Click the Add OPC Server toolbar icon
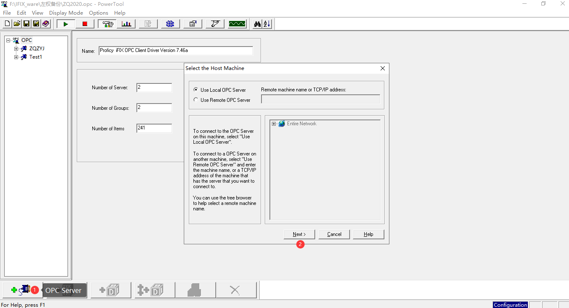569x308 pixels. pos(23,290)
